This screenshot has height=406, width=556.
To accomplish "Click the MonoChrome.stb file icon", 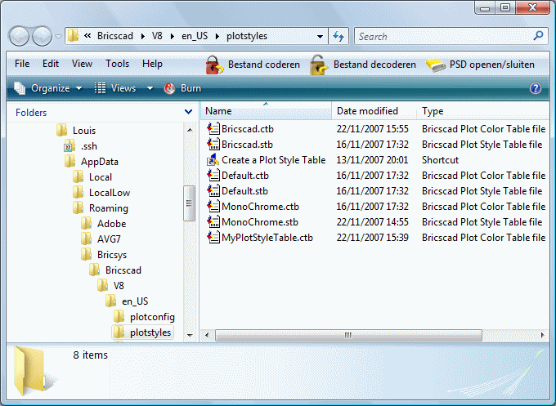I will pyautogui.click(x=213, y=222).
